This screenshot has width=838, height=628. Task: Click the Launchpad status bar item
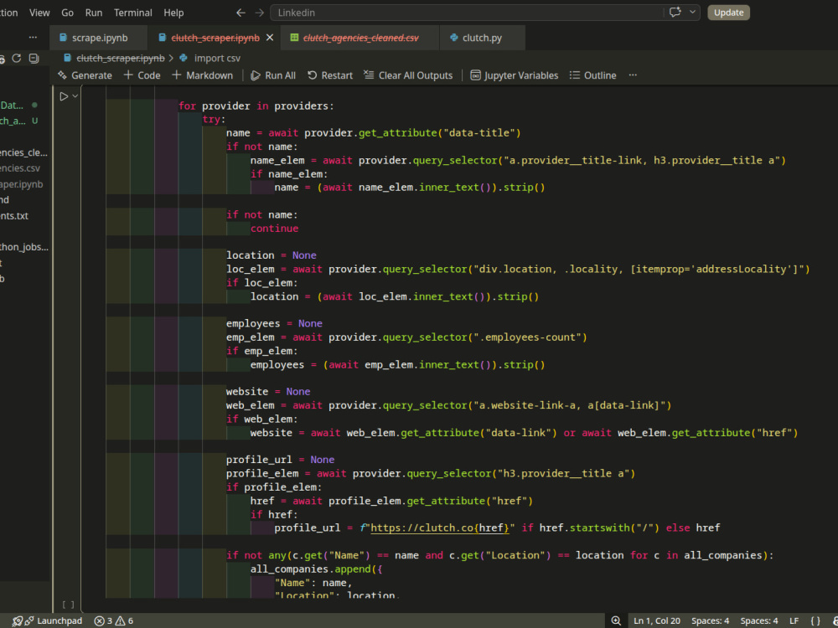click(x=54, y=620)
